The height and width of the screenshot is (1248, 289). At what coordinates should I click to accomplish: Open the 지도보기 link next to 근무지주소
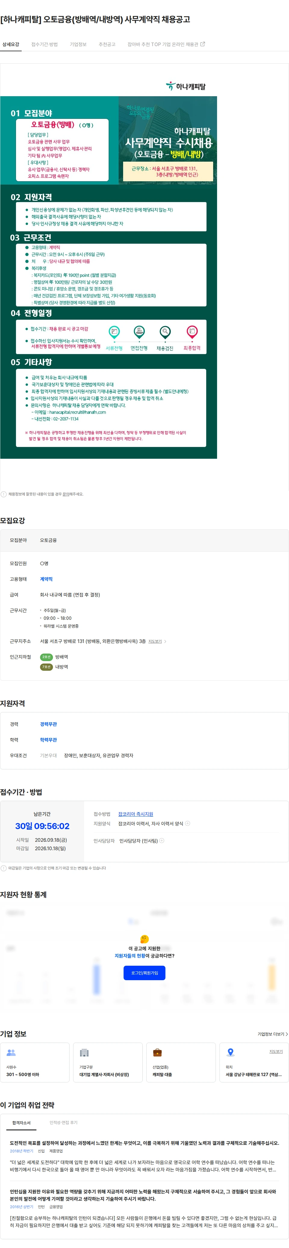pyautogui.click(x=155, y=641)
